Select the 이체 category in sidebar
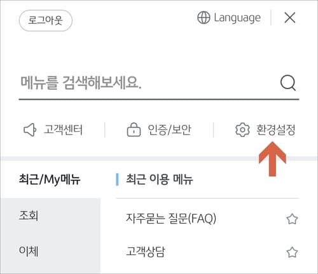318x274 pixels. coord(29,251)
